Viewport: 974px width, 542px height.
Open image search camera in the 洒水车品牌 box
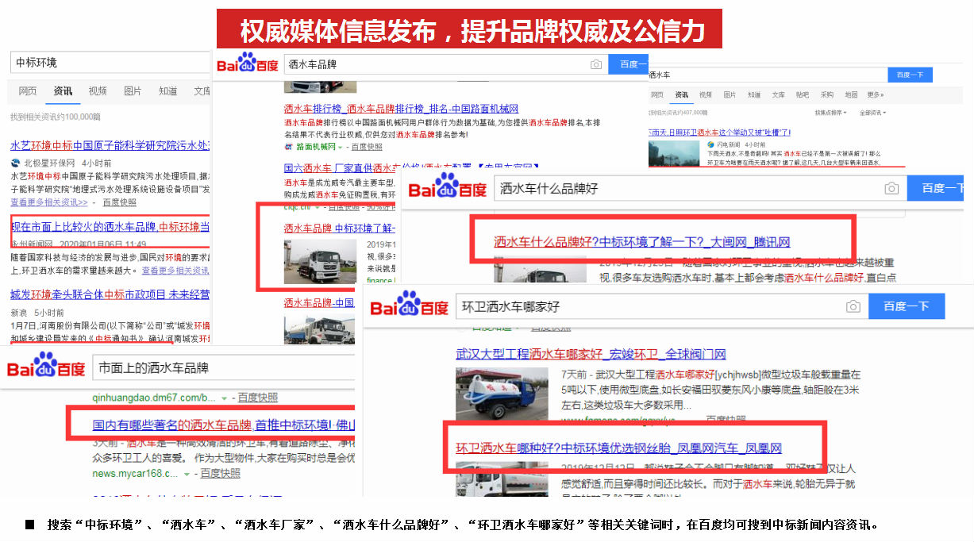coord(596,64)
